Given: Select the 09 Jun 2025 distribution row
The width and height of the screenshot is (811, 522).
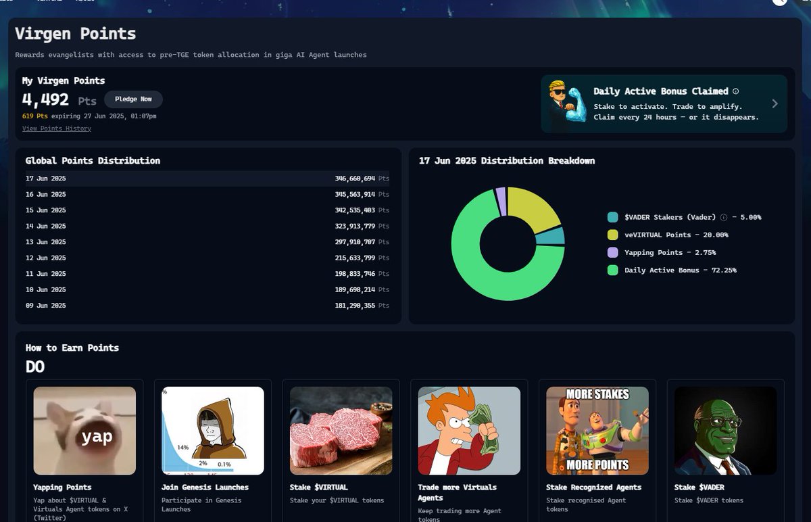Looking at the screenshot, I should point(207,306).
